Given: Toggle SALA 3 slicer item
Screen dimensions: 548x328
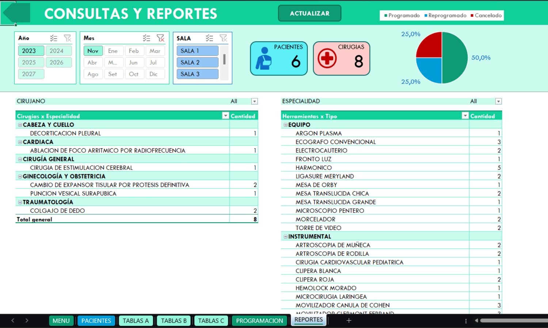Looking at the screenshot, I should 198,74.
